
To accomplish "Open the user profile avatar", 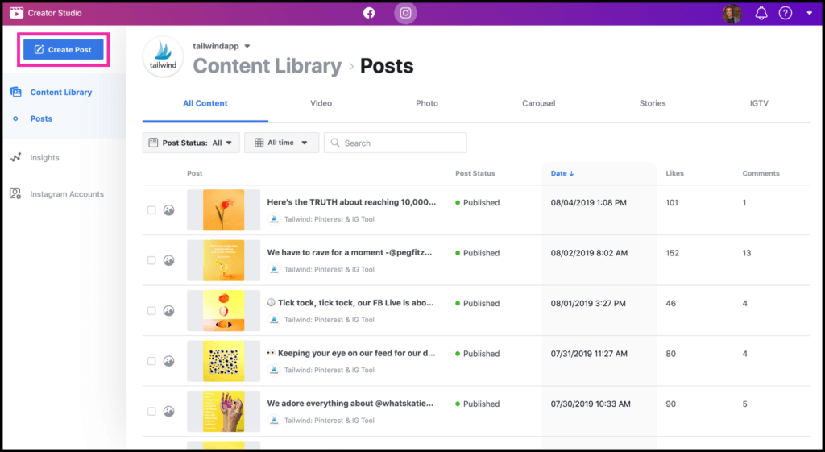I will pyautogui.click(x=732, y=14).
